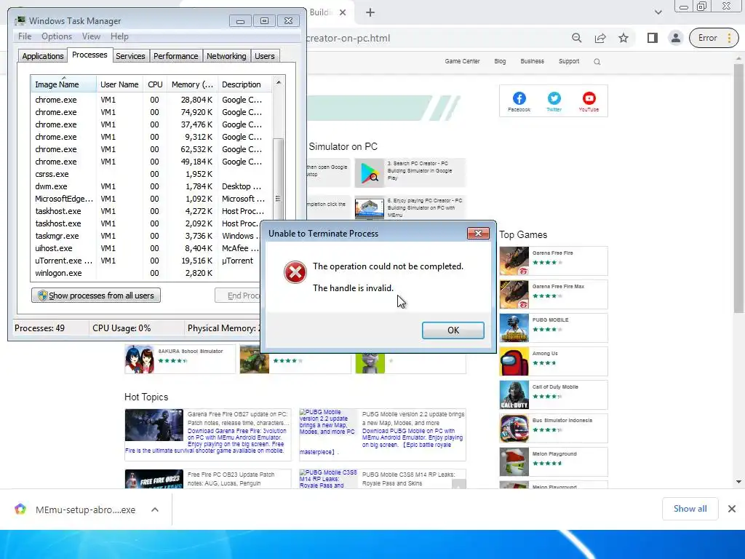Click the website search icon
The width and height of the screenshot is (745, 559).
[597, 62]
